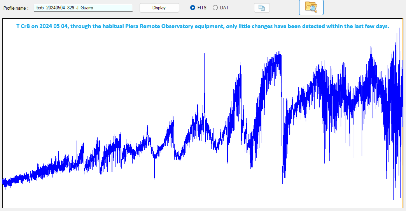This screenshot has width=406, height=211.
Task: Click the blue T CrB caption text
Action: [x=202, y=26]
